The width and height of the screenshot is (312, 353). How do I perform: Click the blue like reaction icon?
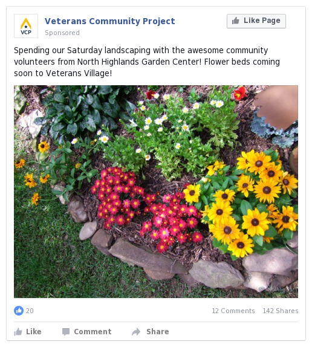[x=19, y=311]
